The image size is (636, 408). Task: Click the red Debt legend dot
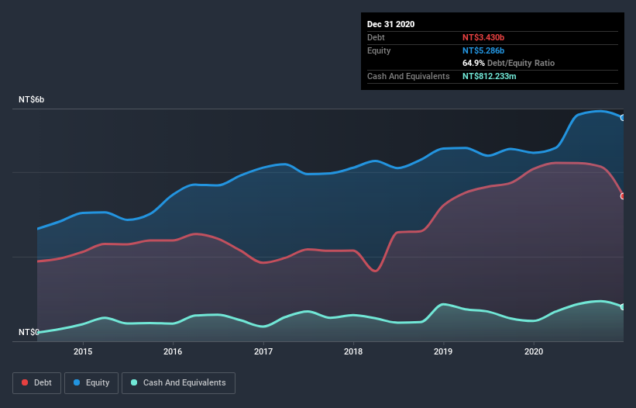25,382
